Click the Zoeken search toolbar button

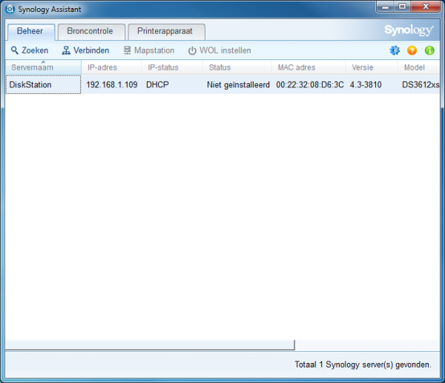[30, 50]
